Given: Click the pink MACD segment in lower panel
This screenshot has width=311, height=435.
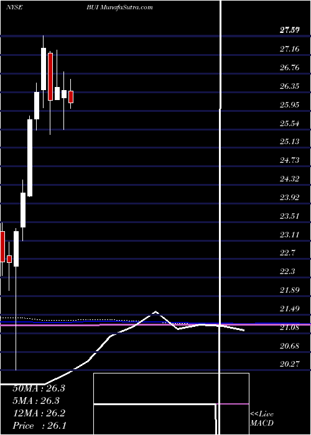Looking at the screenshot, I should click(x=233, y=404).
